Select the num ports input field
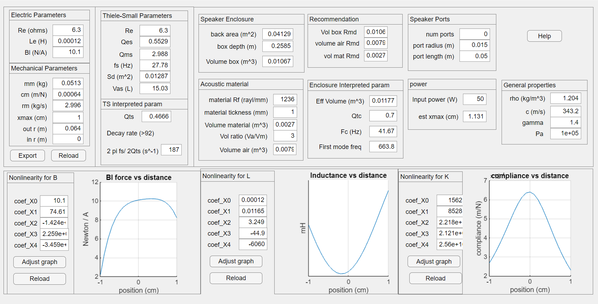The image size is (598, 304). click(x=474, y=34)
